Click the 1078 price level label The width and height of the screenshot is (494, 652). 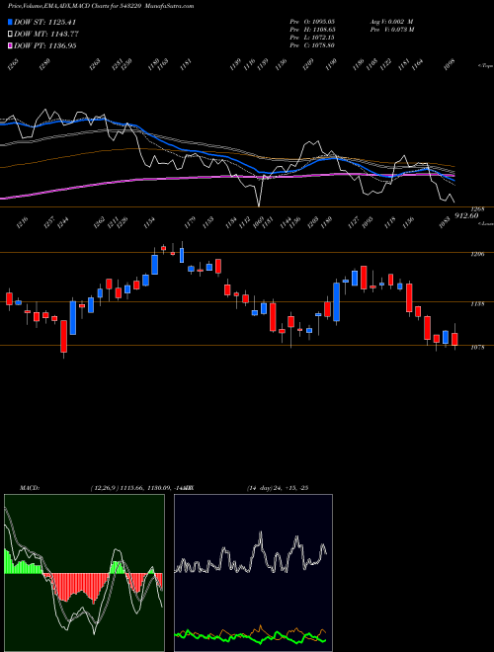tap(478, 348)
